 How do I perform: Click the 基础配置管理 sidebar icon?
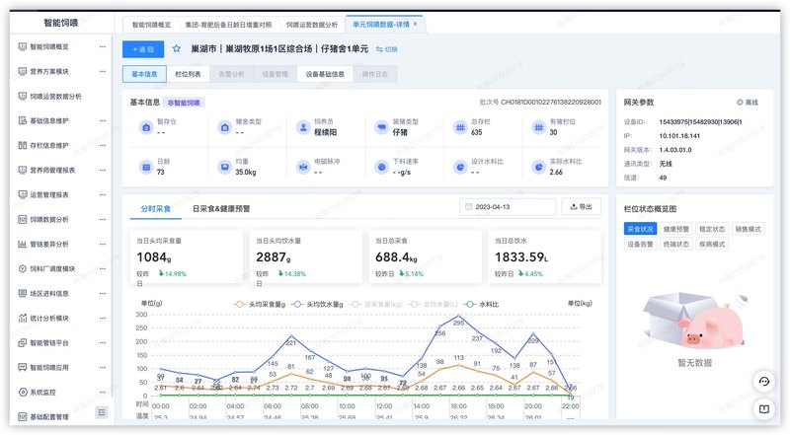point(22,417)
